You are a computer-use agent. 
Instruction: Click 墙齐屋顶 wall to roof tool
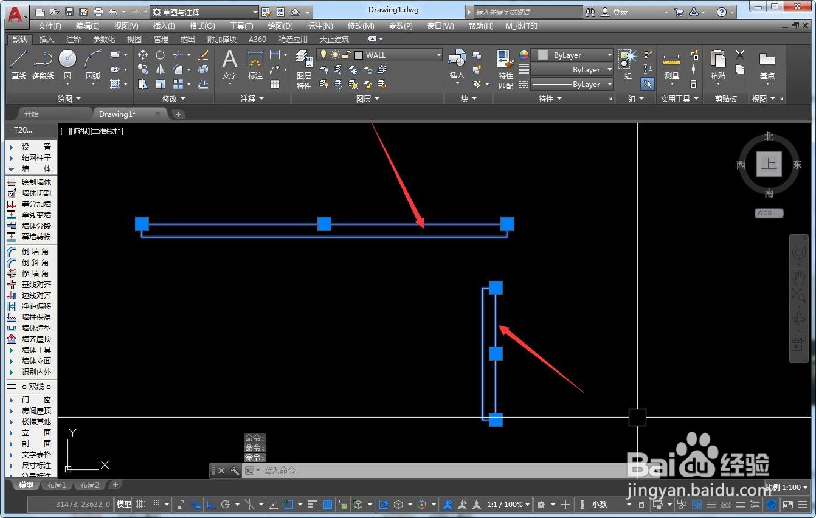tap(36, 339)
